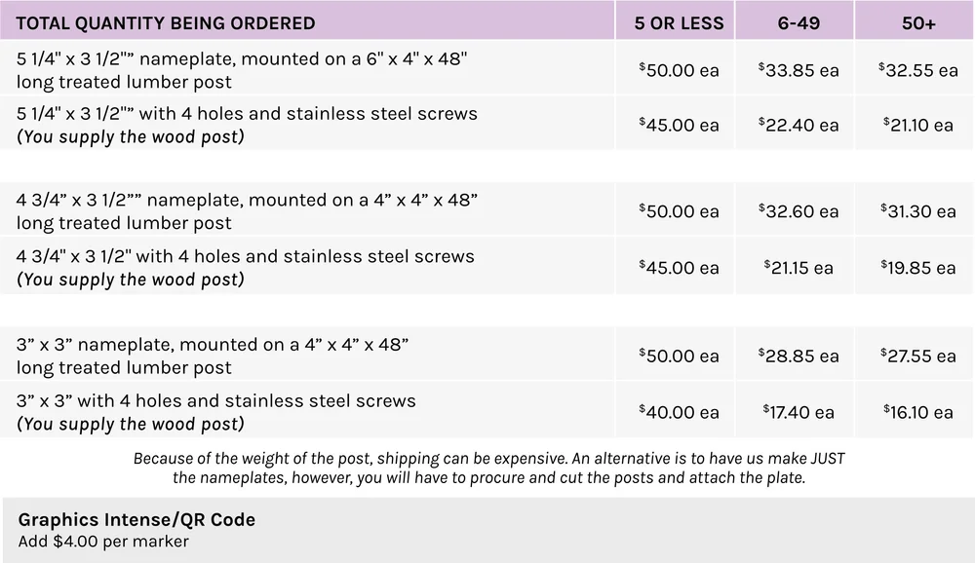
Task: Click the Add $4.00 per marker text
Action: 103,542
